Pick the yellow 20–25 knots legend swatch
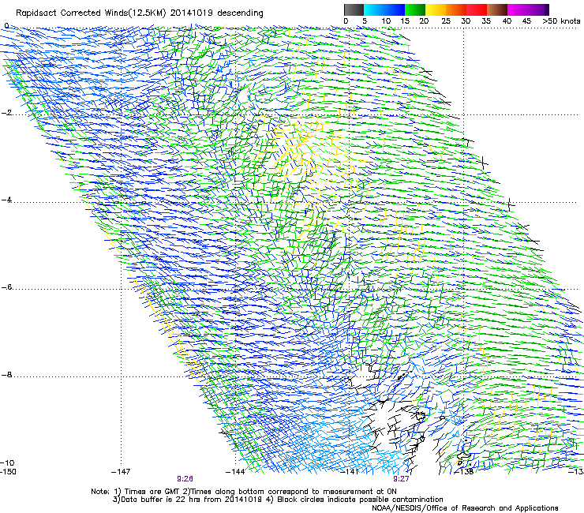 (x=436, y=9)
